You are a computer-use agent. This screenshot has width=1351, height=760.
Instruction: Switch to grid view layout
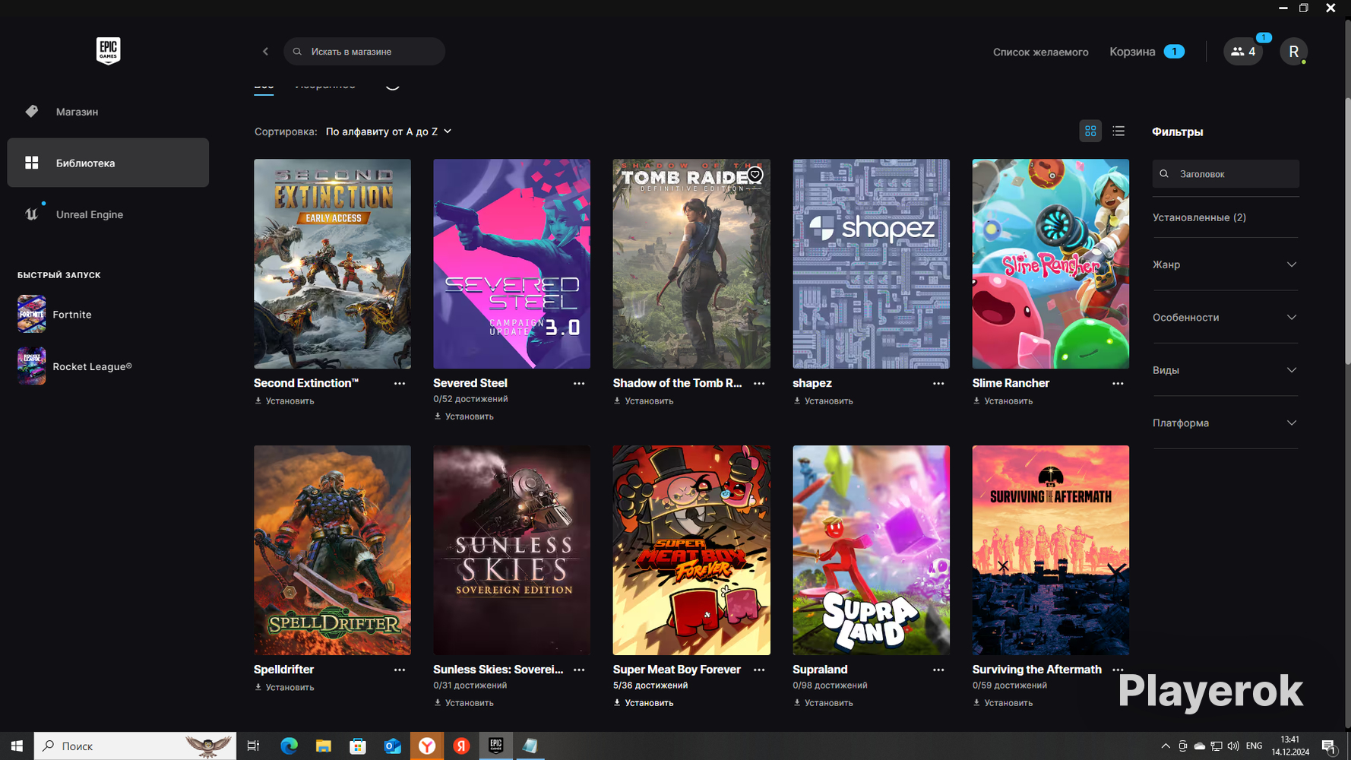tap(1090, 131)
